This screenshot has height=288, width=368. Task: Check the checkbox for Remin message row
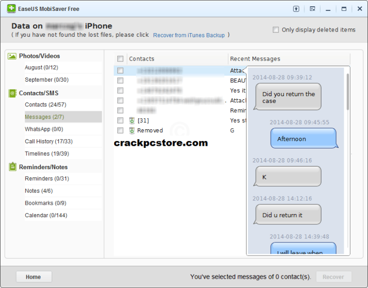[120, 110]
